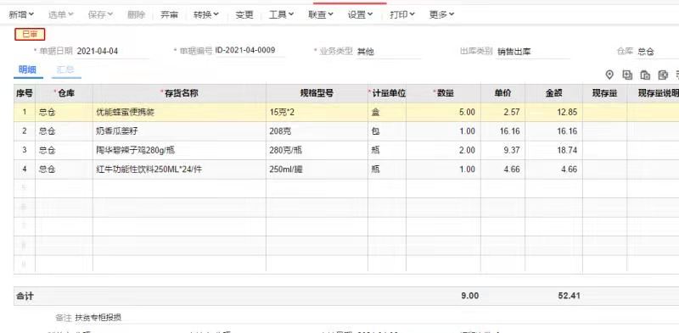This screenshot has width=679, height=333.
Task: Expand the 转换 dropdown
Action: point(205,14)
